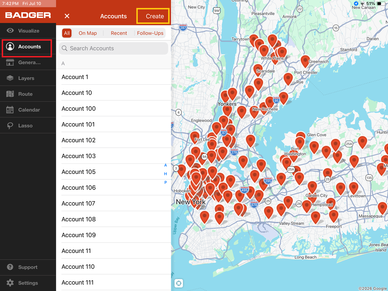Image resolution: width=388 pixels, height=291 pixels.
Task: Open the Layers menu item
Action: coord(28,78)
